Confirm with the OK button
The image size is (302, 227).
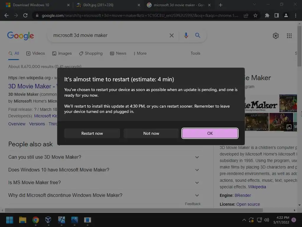(210, 133)
